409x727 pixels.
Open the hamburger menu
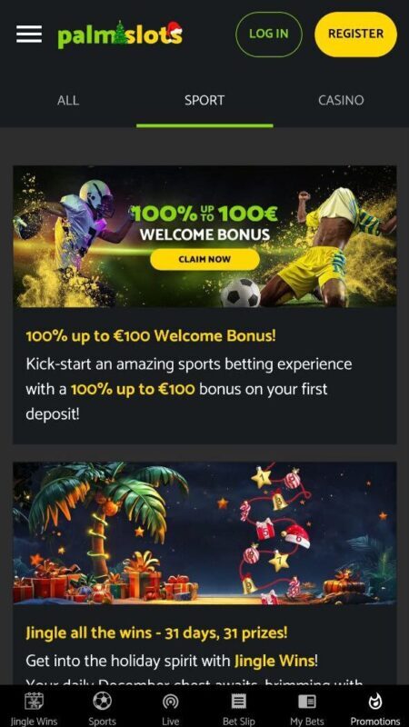click(x=29, y=34)
